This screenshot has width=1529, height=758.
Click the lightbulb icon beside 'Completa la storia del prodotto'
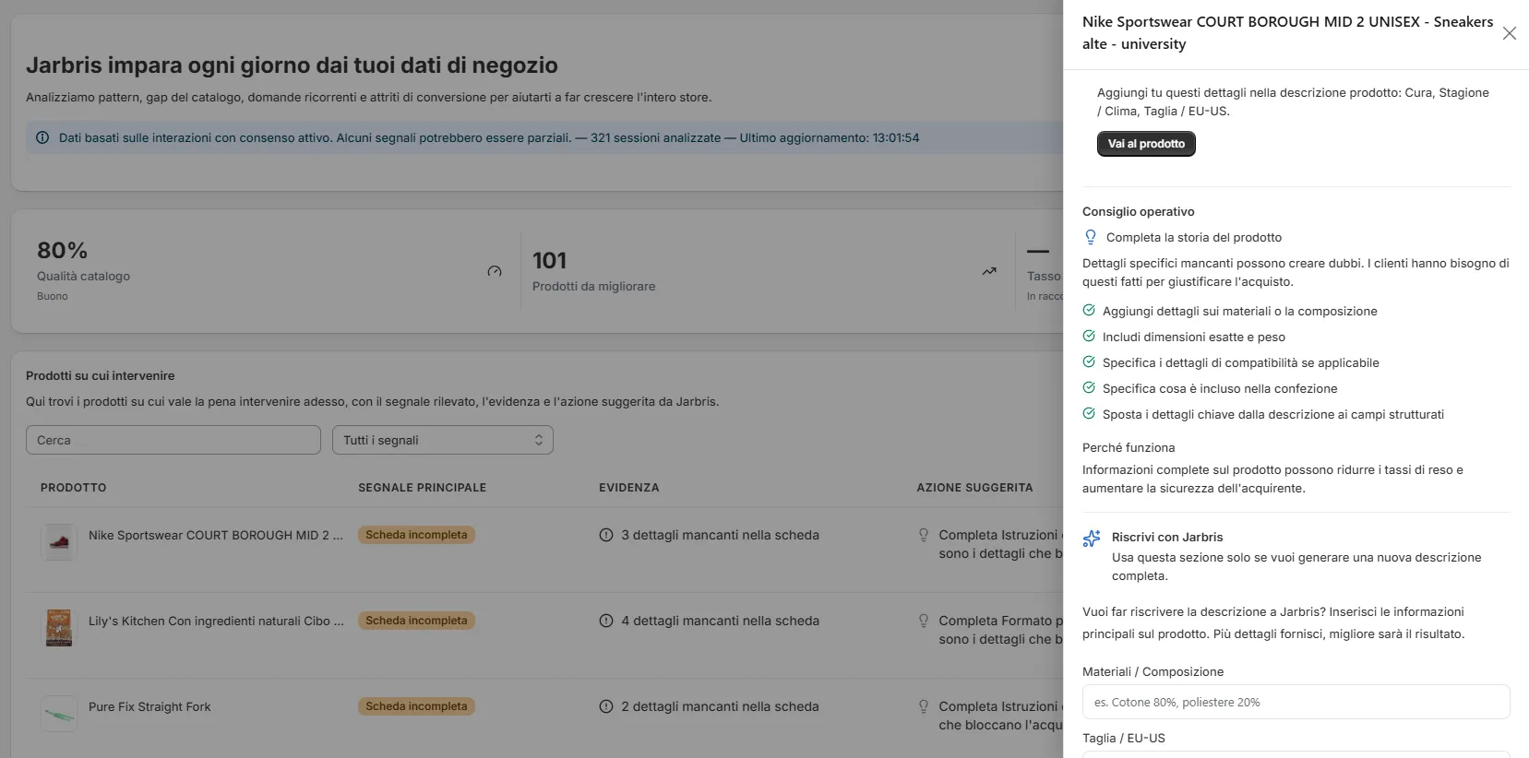click(1091, 237)
